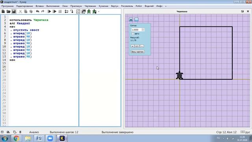Click the Весь чертеж button
Image resolution: width=252 pixels, height=142 pixels.
[137, 52]
